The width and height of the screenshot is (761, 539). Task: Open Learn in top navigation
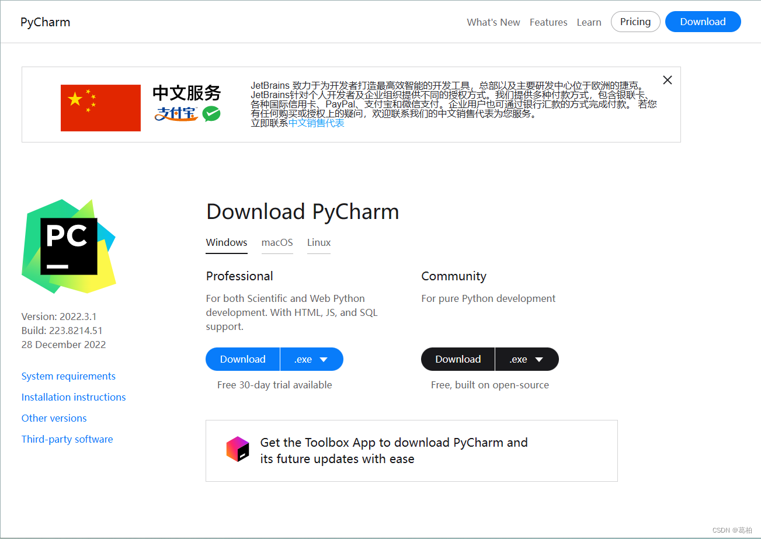coord(589,22)
